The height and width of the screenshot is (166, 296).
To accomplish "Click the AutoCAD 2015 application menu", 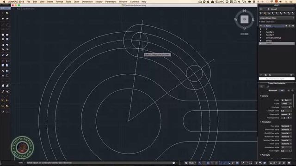I will pyautogui.click(x=16, y=2).
